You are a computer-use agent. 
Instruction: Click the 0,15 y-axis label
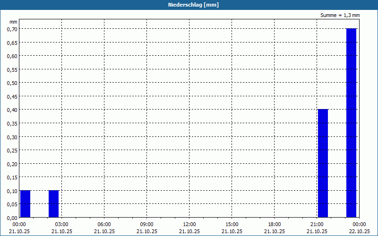(x=12, y=177)
